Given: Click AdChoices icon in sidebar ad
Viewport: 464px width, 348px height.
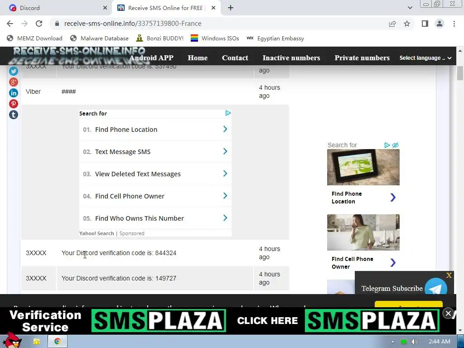Looking at the screenshot, I should tap(387, 145).
